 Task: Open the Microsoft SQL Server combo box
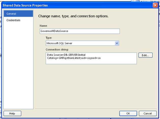[80, 43]
